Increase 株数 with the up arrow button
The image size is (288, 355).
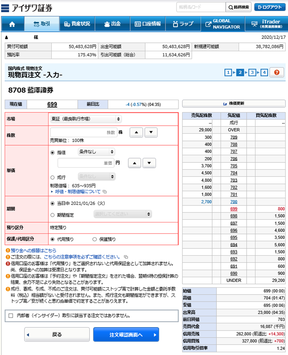pos(136,133)
